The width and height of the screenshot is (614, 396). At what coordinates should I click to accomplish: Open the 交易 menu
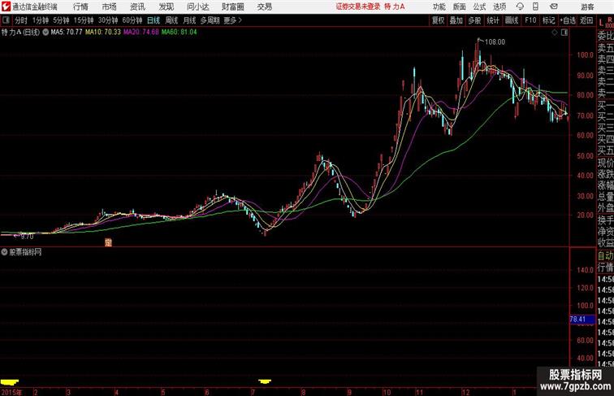pos(264,7)
